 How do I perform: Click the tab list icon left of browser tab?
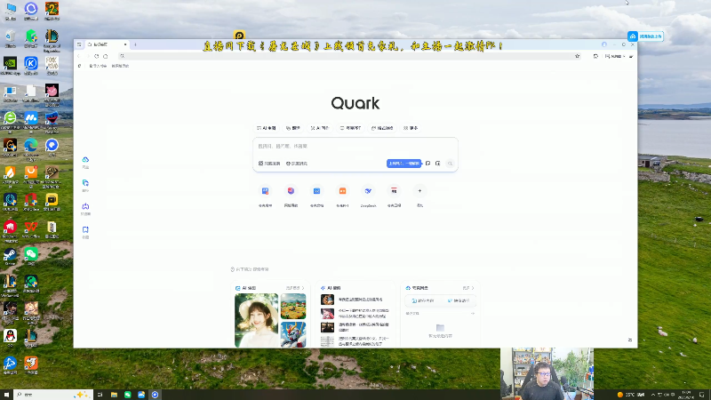click(x=79, y=44)
